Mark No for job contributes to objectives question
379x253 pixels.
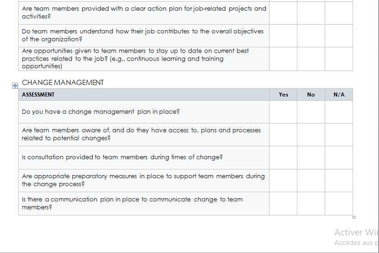[x=311, y=36]
